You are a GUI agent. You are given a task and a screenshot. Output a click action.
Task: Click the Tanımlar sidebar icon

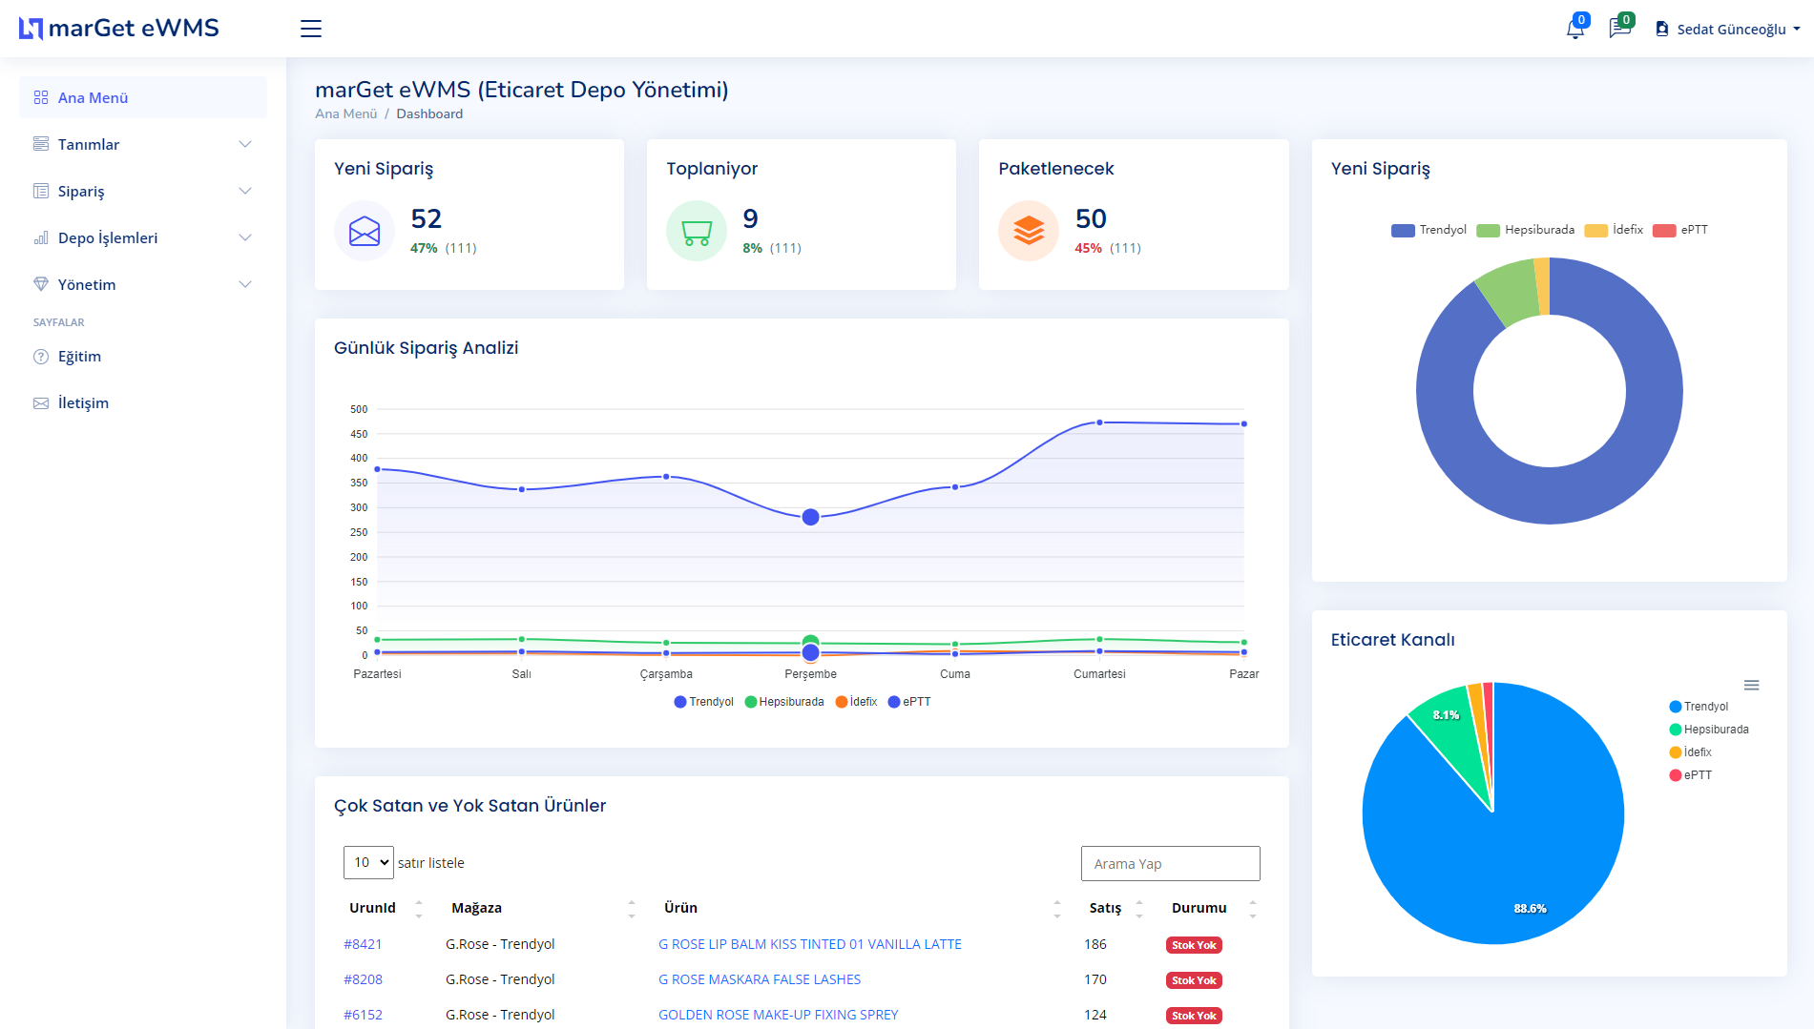[x=41, y=144]
